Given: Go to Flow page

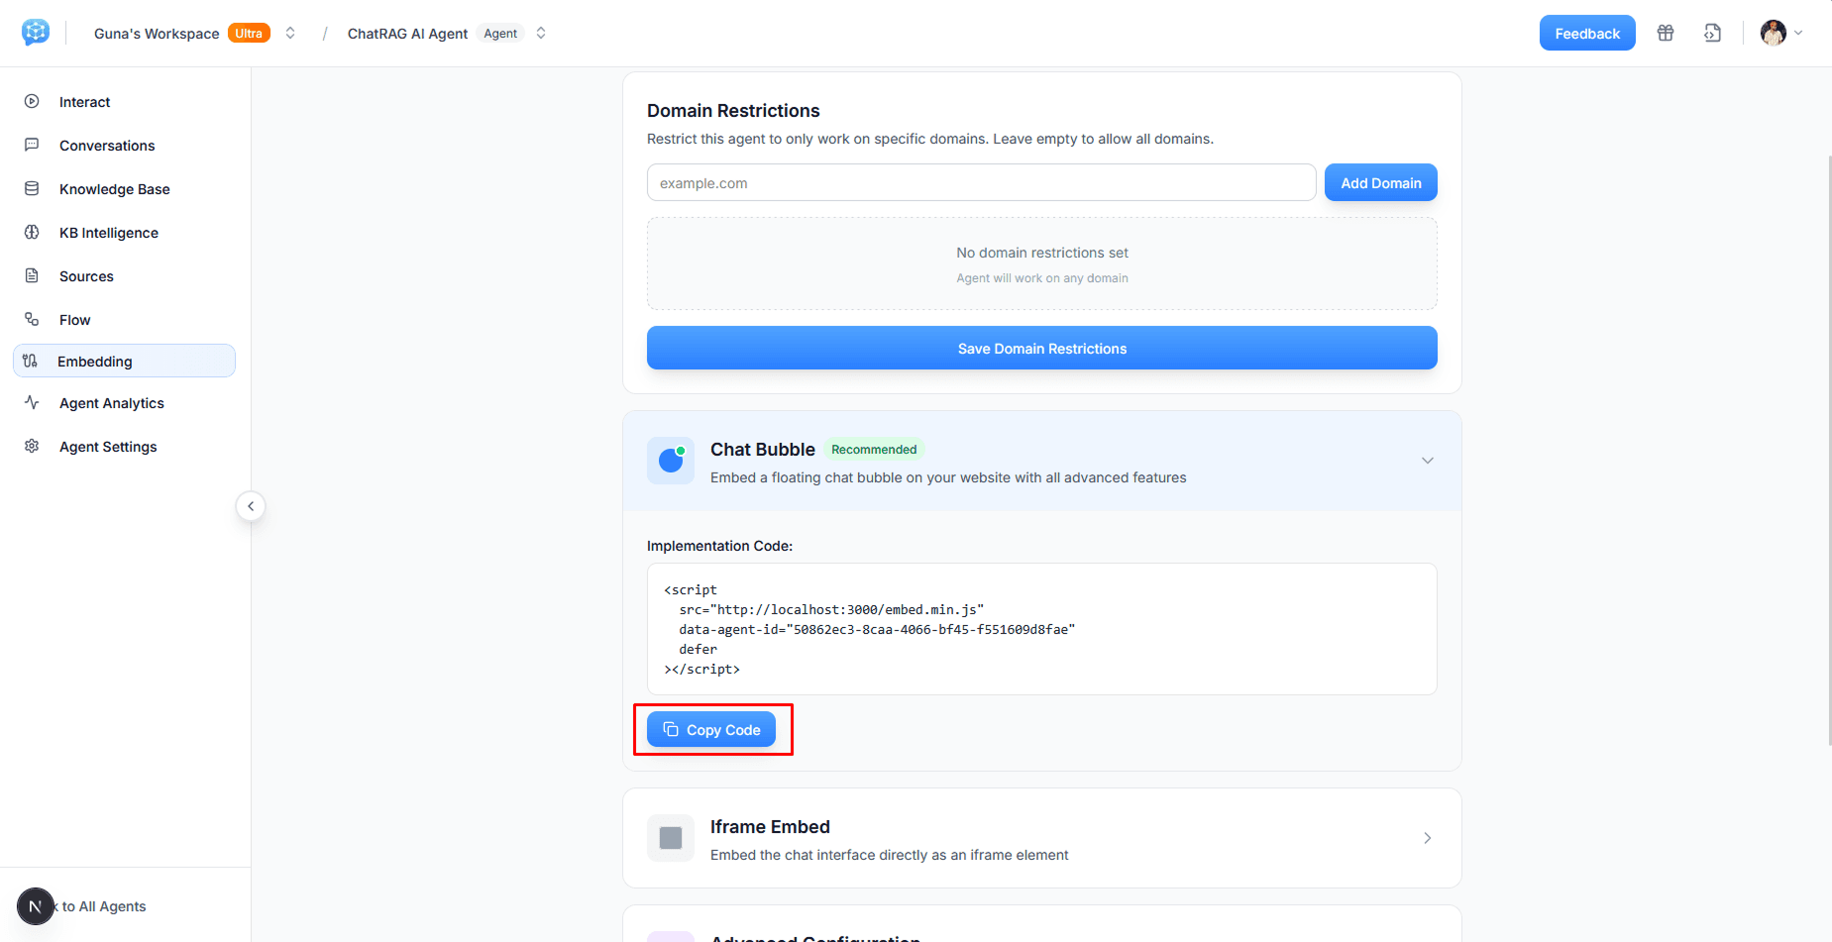Looking at the screenshot, I should (124, 320).
